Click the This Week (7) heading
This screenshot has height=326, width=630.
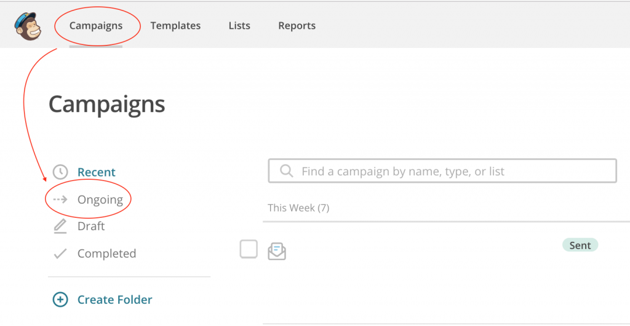(x=298, y=208)
